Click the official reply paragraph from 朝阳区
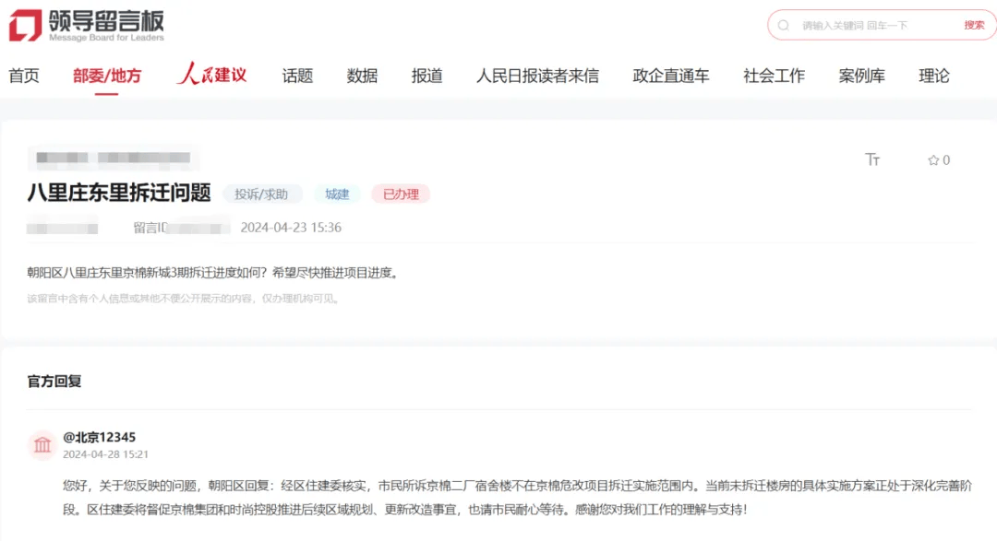The height and width of the screenshot is (541, 997). (x=517, y=497)
